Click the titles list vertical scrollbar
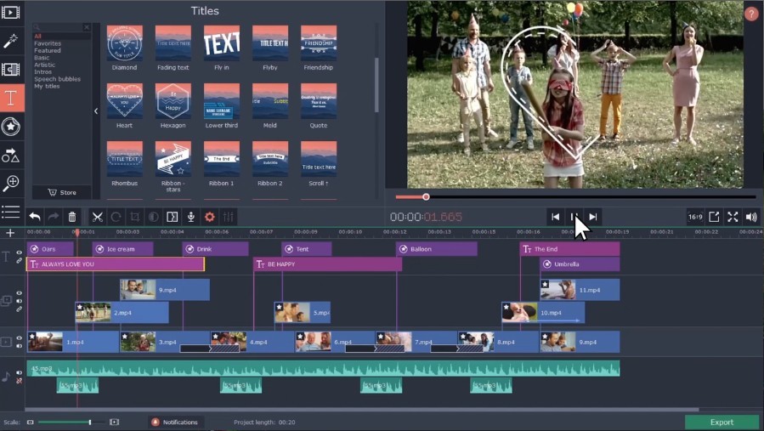The height and width of the screenshot is (431, 764). click(x=376, y=85)
